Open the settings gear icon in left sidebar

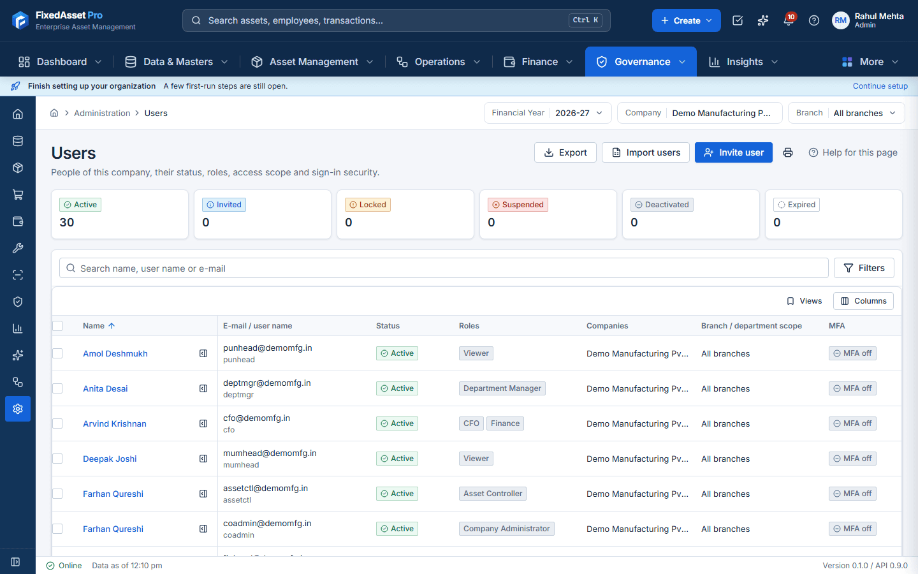point(18,409)
